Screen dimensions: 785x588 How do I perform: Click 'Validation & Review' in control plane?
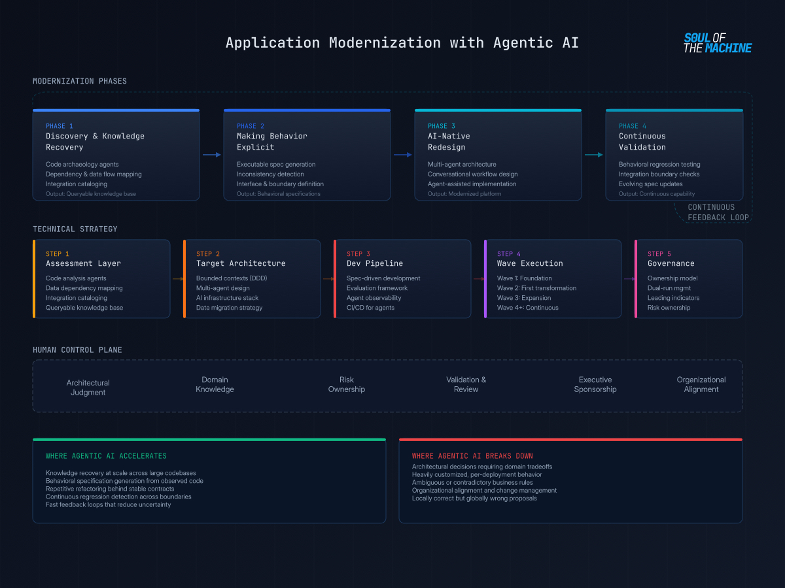466,384
